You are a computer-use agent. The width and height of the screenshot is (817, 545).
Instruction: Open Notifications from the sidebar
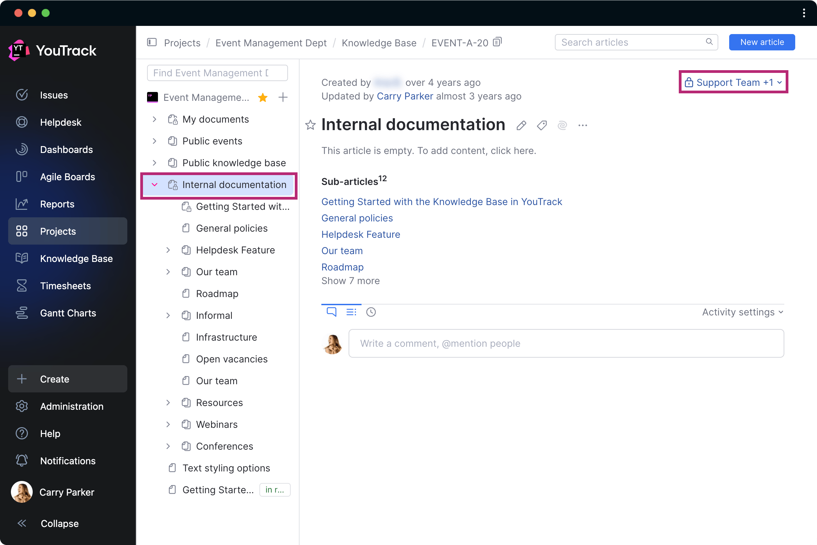pos(68,461)
